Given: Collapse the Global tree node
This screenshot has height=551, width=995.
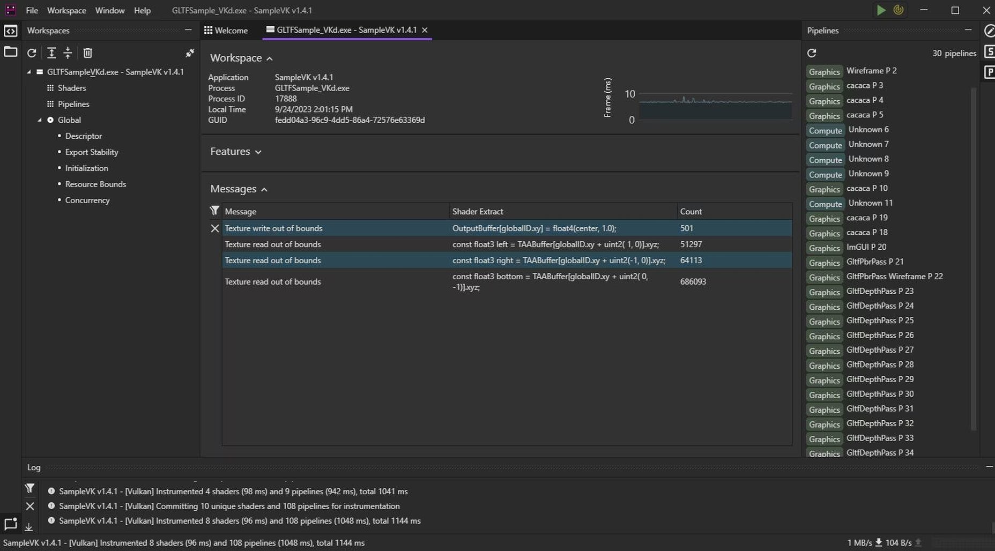Looking at the screenshot, I should click(x=40, y=120).
